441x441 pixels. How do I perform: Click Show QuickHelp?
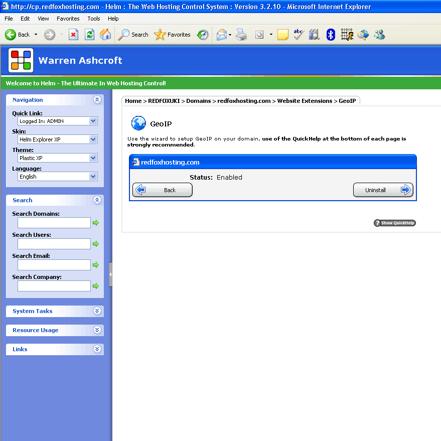[x=395, y=223]
